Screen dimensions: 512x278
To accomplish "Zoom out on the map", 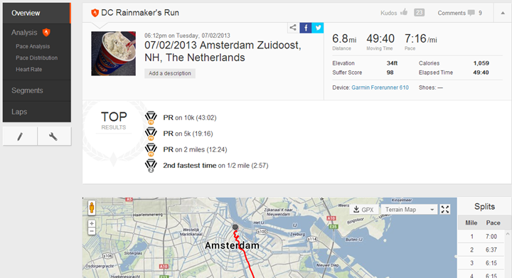I will tap(92, 231).
